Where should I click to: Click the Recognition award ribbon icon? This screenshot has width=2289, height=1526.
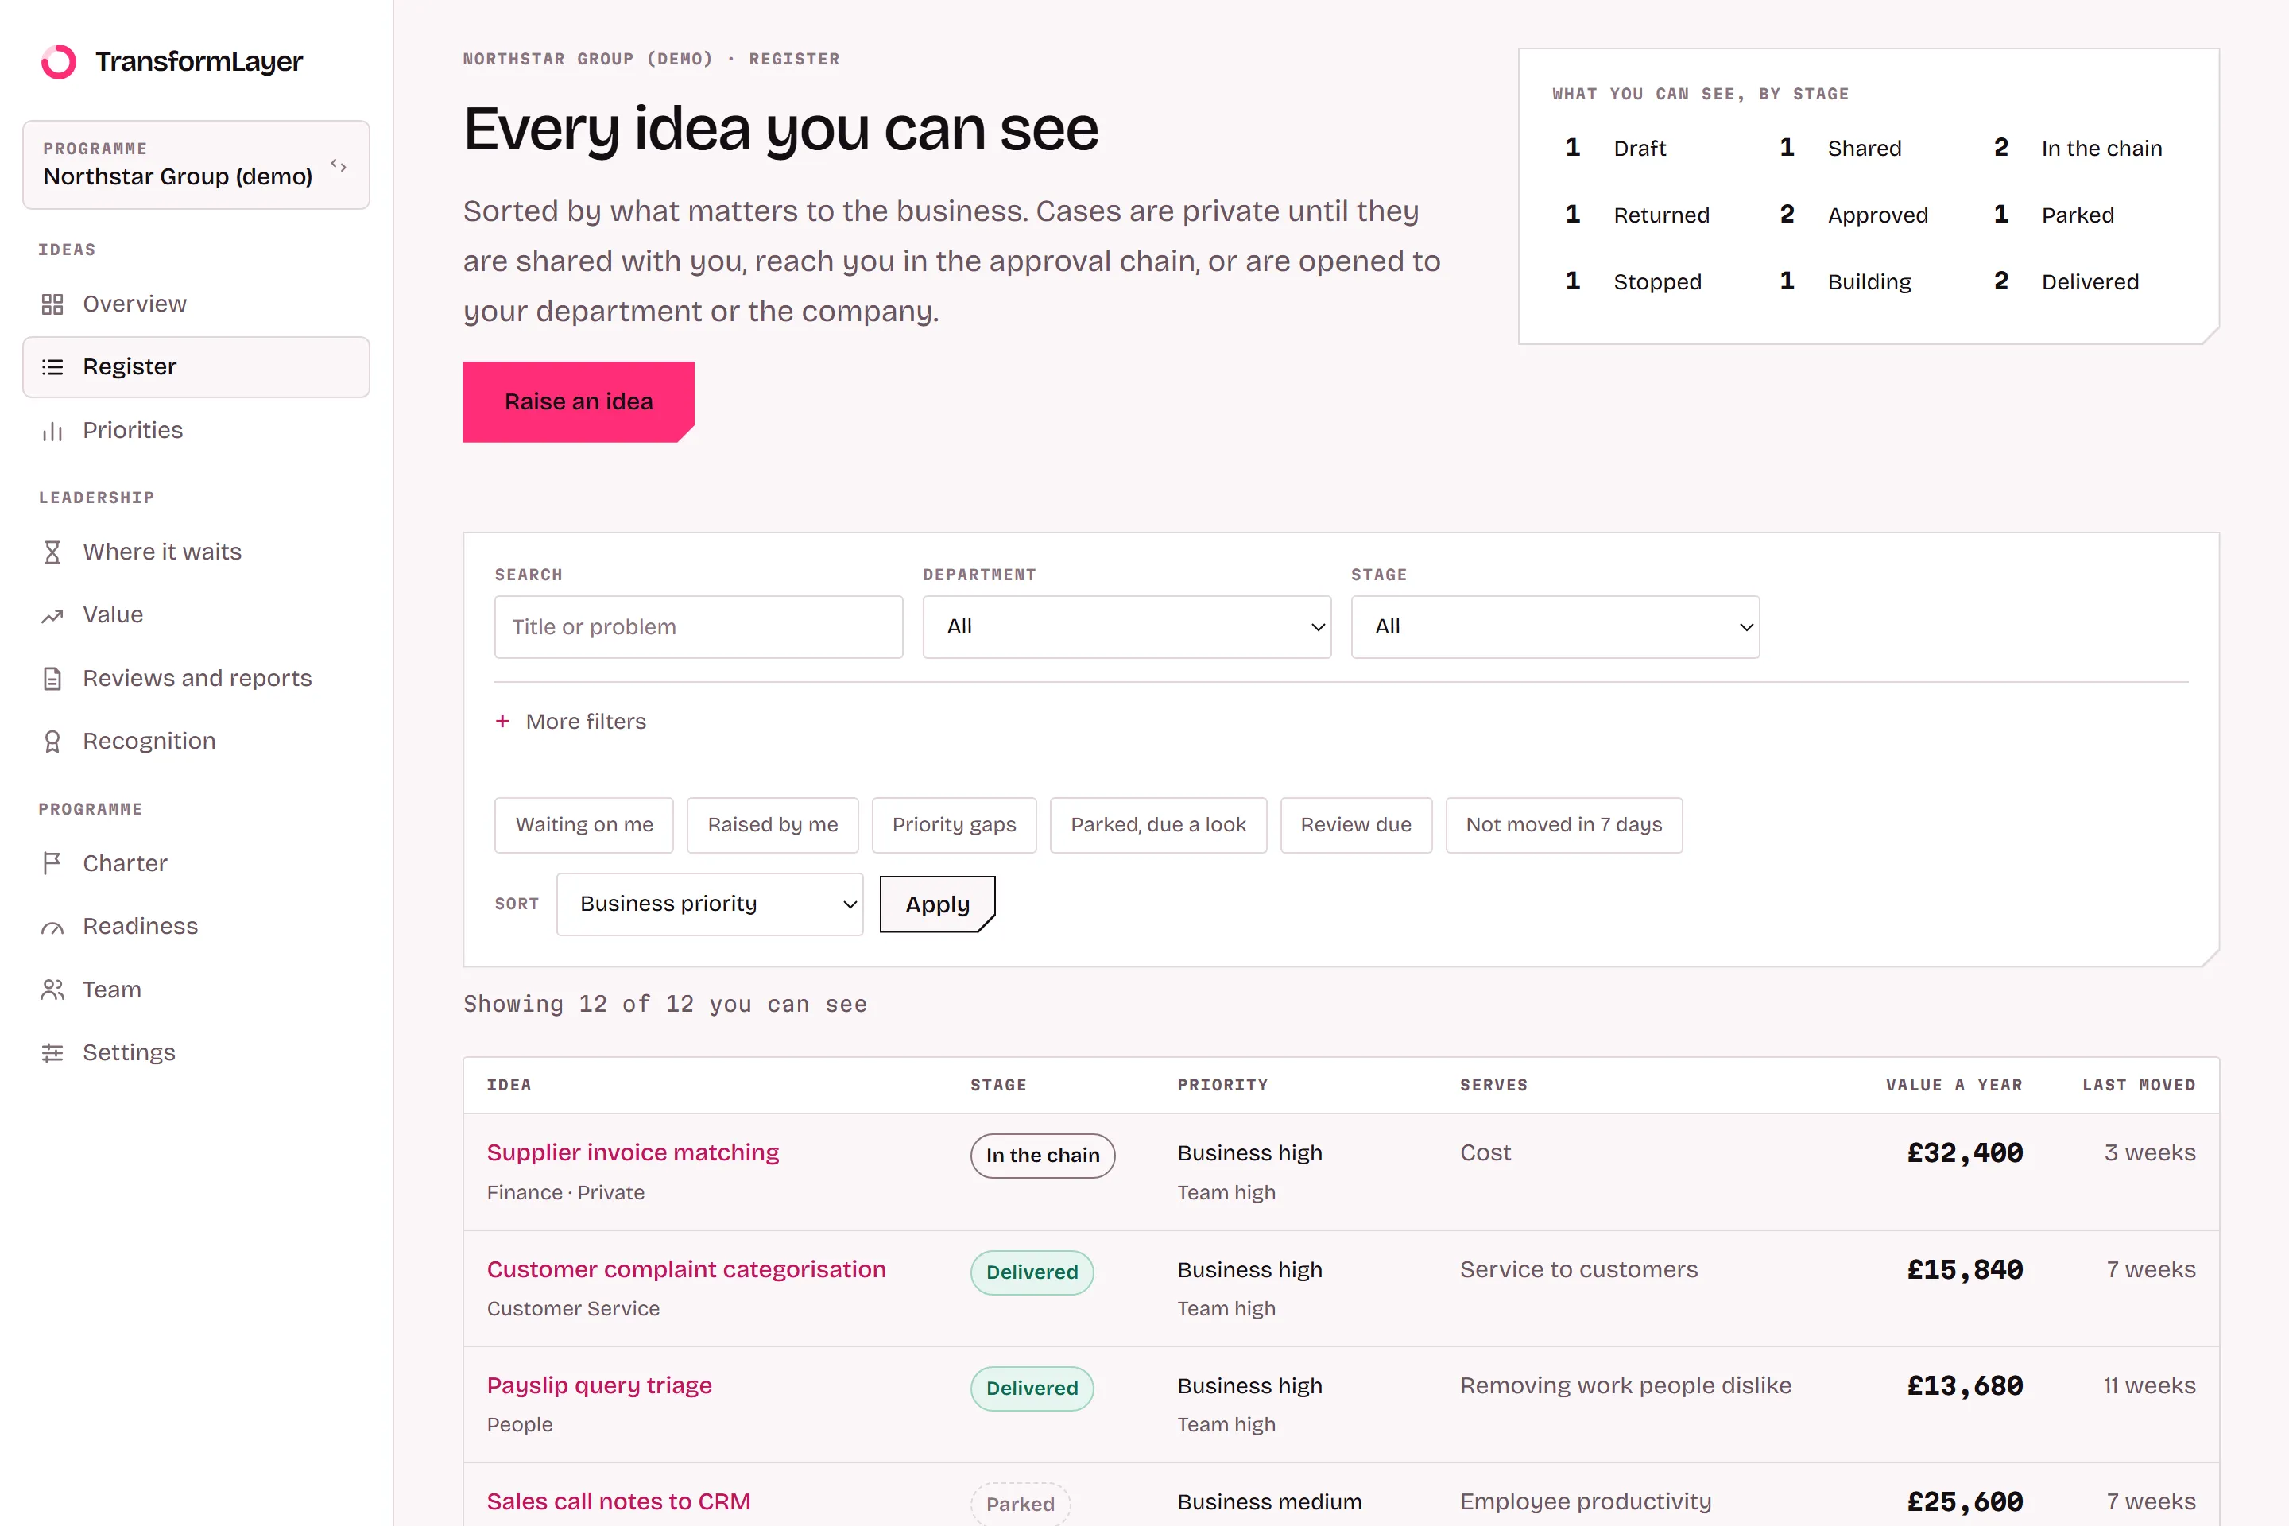click(x=52, y=742)
